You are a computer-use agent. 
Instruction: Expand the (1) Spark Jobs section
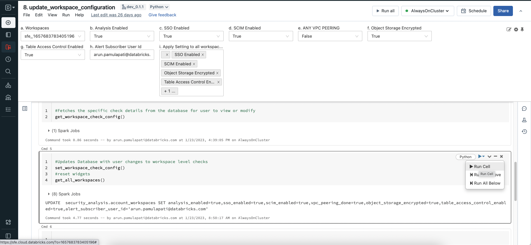tap(64, 131)
